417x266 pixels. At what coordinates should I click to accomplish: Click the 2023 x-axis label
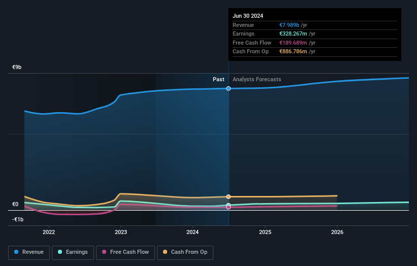[x=121, y=232]
